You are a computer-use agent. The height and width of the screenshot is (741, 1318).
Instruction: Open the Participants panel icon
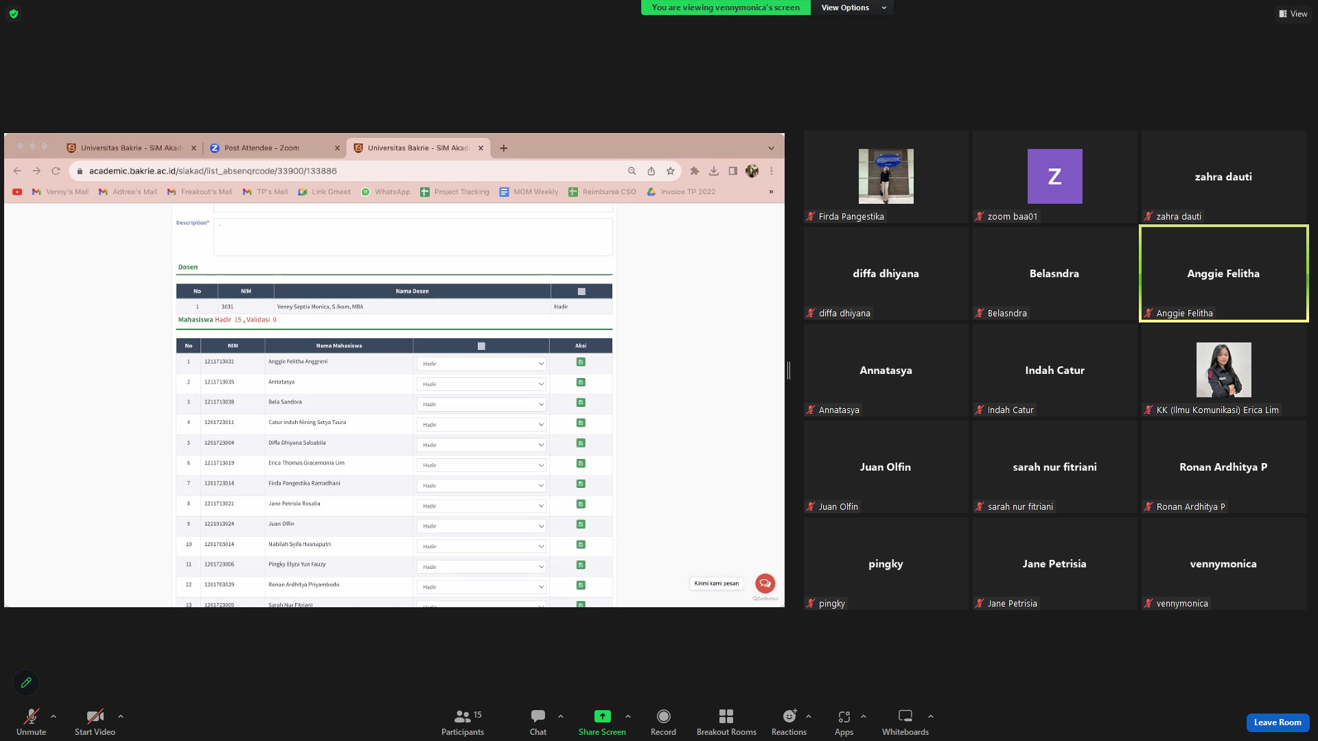click(x=463, y=716)
